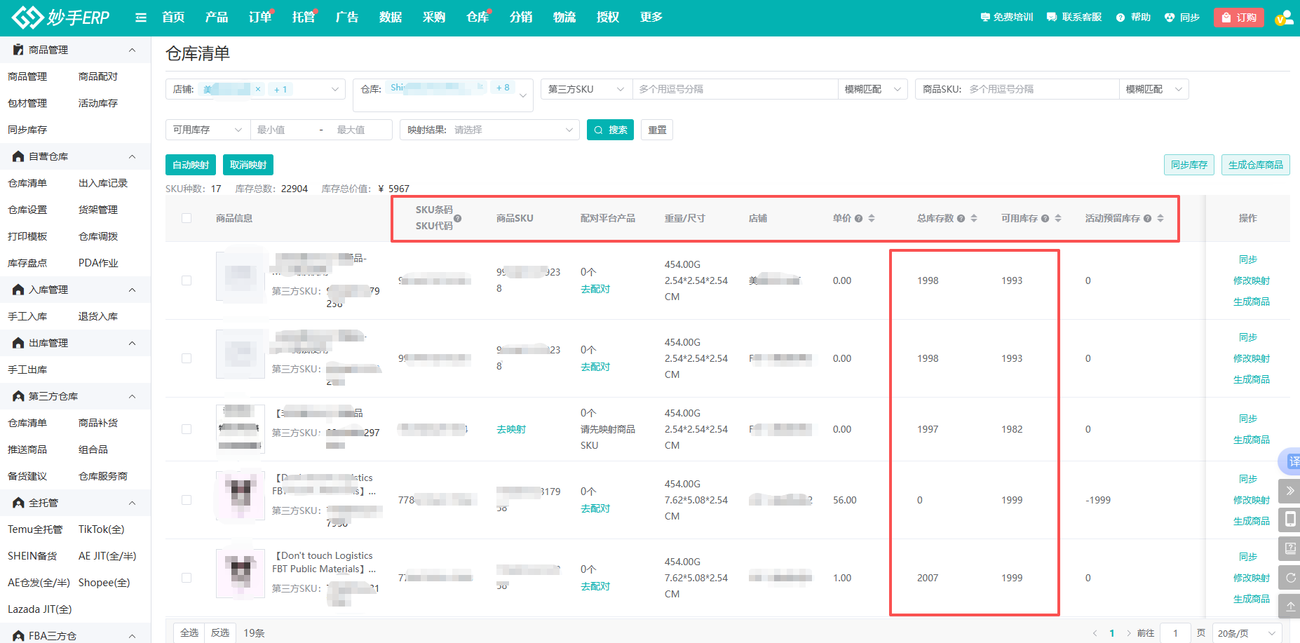Open the 仓库 top menu

(x=477, y=18)
